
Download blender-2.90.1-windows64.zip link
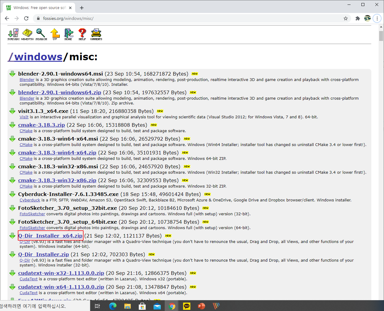tap(59, 92)
